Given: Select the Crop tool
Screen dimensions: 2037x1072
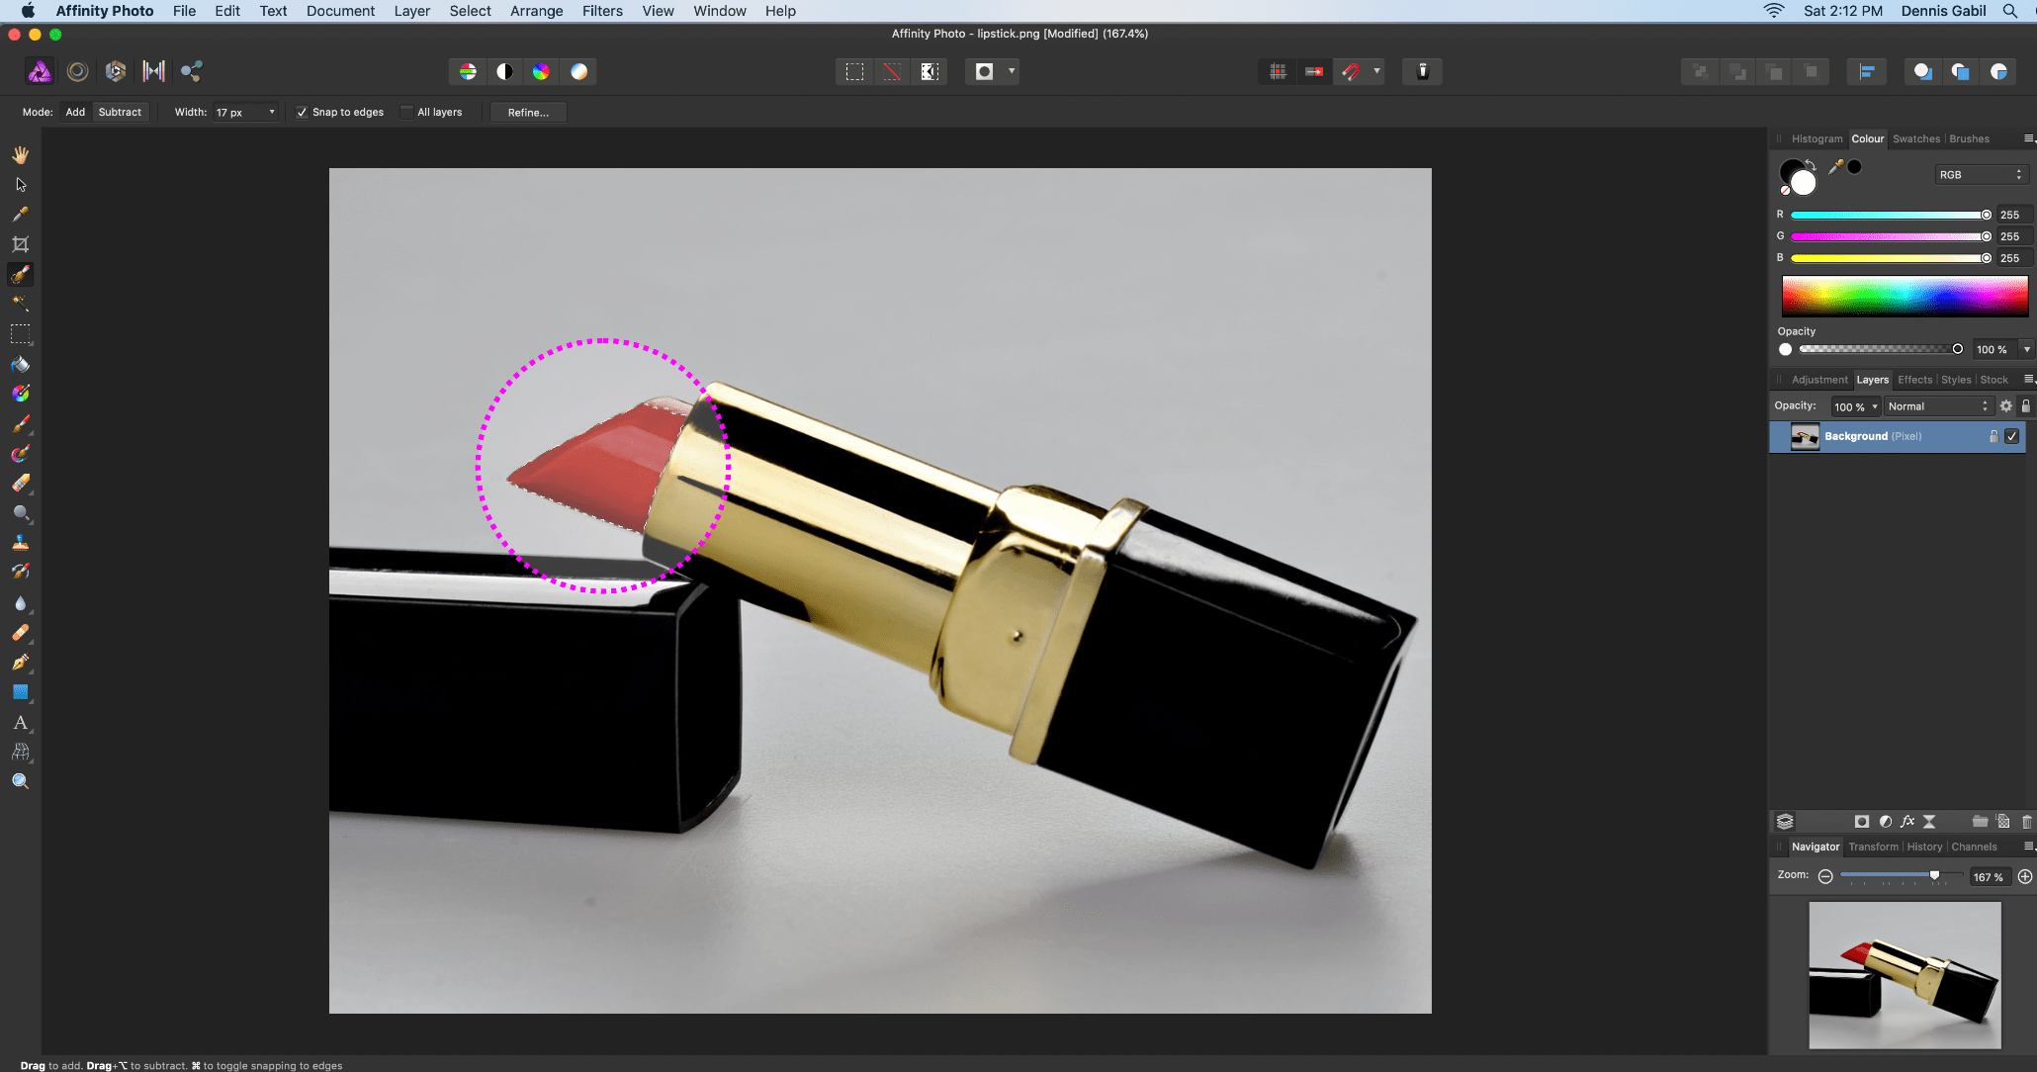Looking at the screenshot, I should point(20,244).
